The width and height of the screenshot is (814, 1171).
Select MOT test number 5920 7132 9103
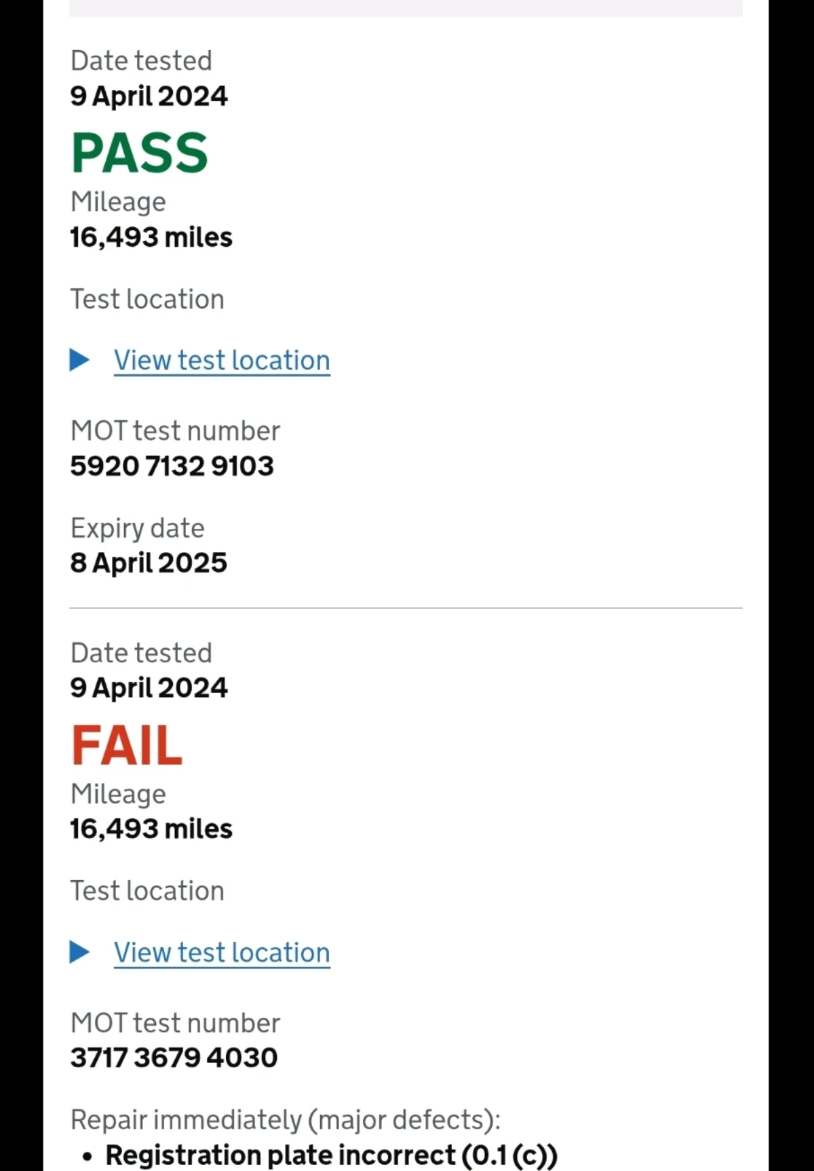tap(172, 466)
